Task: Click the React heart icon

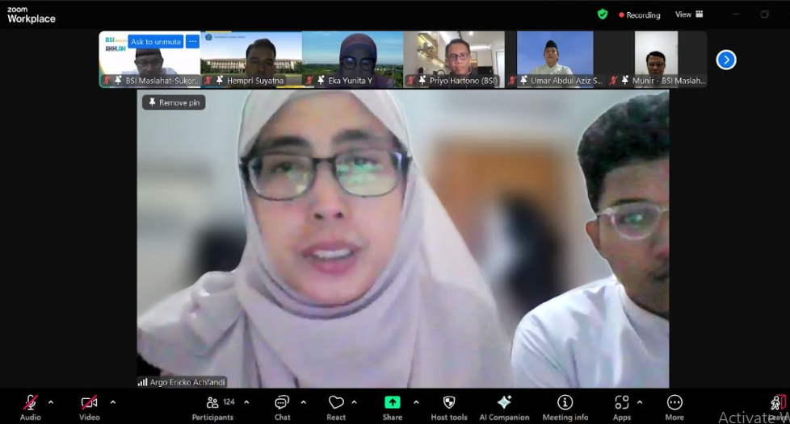Action: pos(336,404)
